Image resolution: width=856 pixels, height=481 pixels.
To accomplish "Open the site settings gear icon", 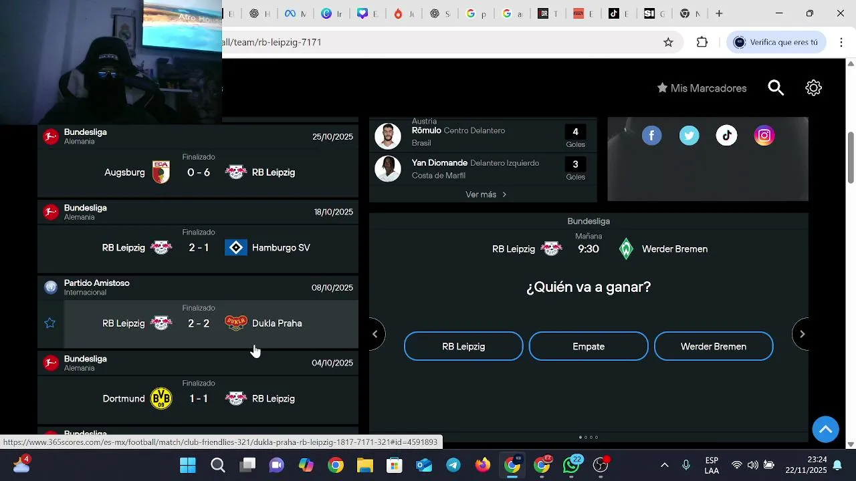I will click(813, 88).
